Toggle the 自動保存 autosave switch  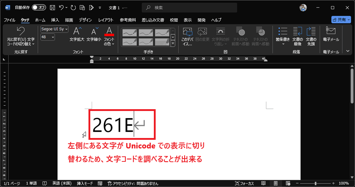39,8
